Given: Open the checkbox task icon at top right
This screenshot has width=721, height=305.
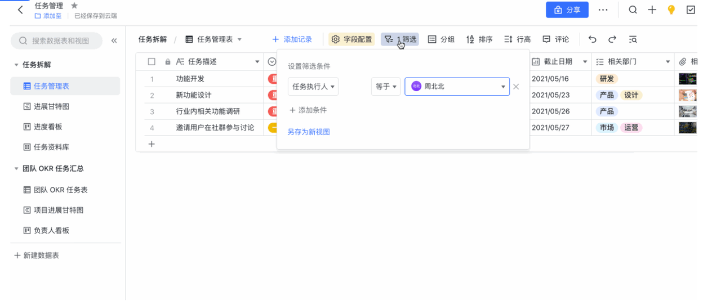Looking at the screenshot, I should pos(691,10).
